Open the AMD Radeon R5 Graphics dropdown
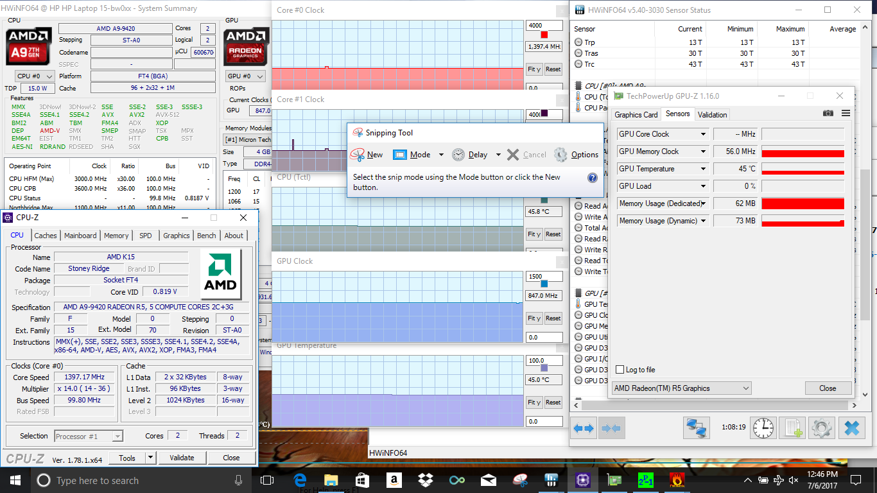Screen dimensions: 877x493 [x=681, y=388]
